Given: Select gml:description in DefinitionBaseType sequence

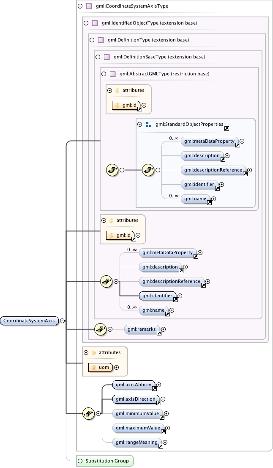Looking at the screenshot, I should [161, 267].
